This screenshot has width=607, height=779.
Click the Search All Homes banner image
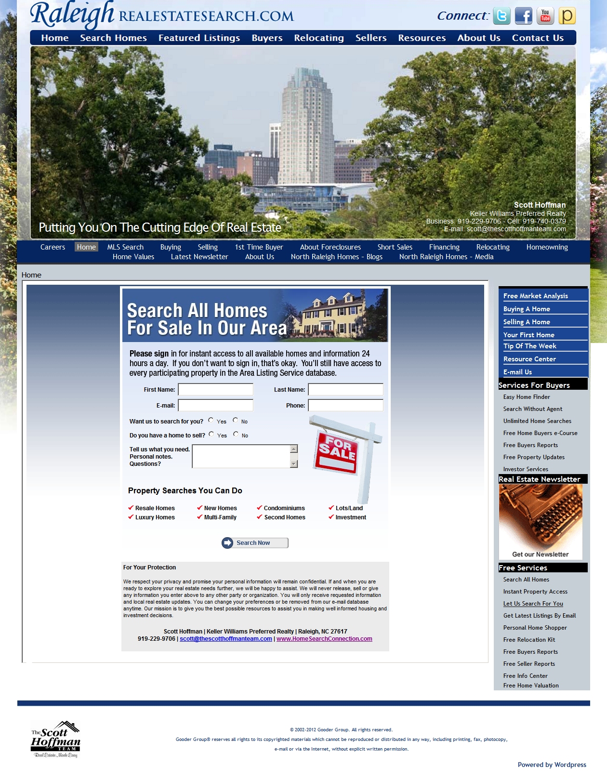coord(255,316)
